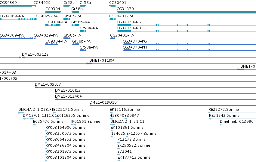Select RP003164906.5prime EST
This screenshot has height=162, width=256.
tap(46, 131)
